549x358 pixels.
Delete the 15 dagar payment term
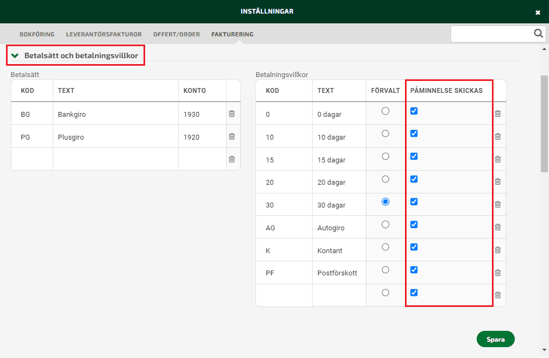[x=498, y=159]
